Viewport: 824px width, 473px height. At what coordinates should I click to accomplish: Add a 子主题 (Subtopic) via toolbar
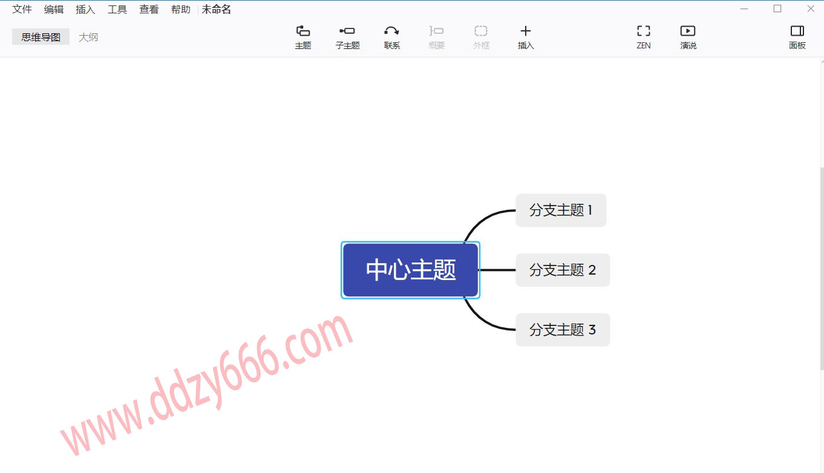click(347, 37)
